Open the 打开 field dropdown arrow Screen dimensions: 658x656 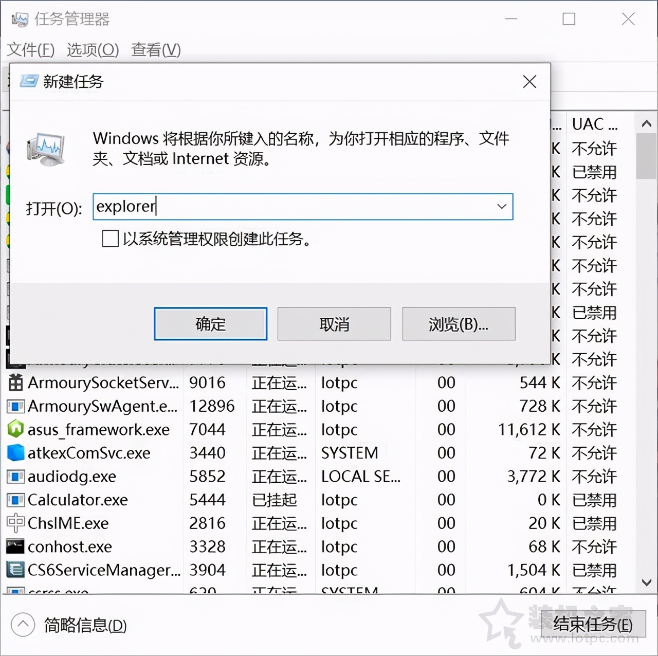[x=501, y=207]
